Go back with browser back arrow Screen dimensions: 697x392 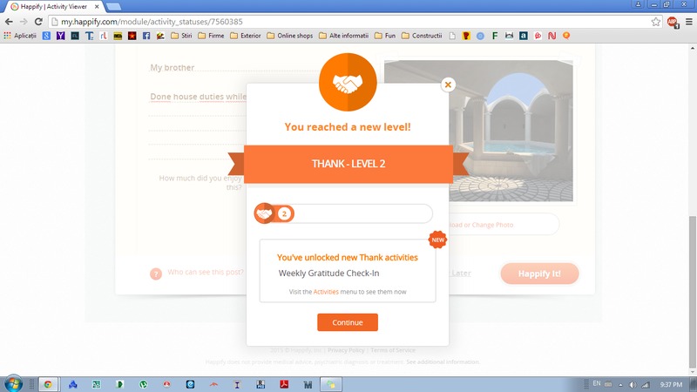tap(9, 22)
